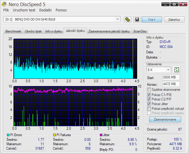The image size is (189, 154).
Task: Click the cyan PI Errors swatch
Action: click(x=8, y=135)
